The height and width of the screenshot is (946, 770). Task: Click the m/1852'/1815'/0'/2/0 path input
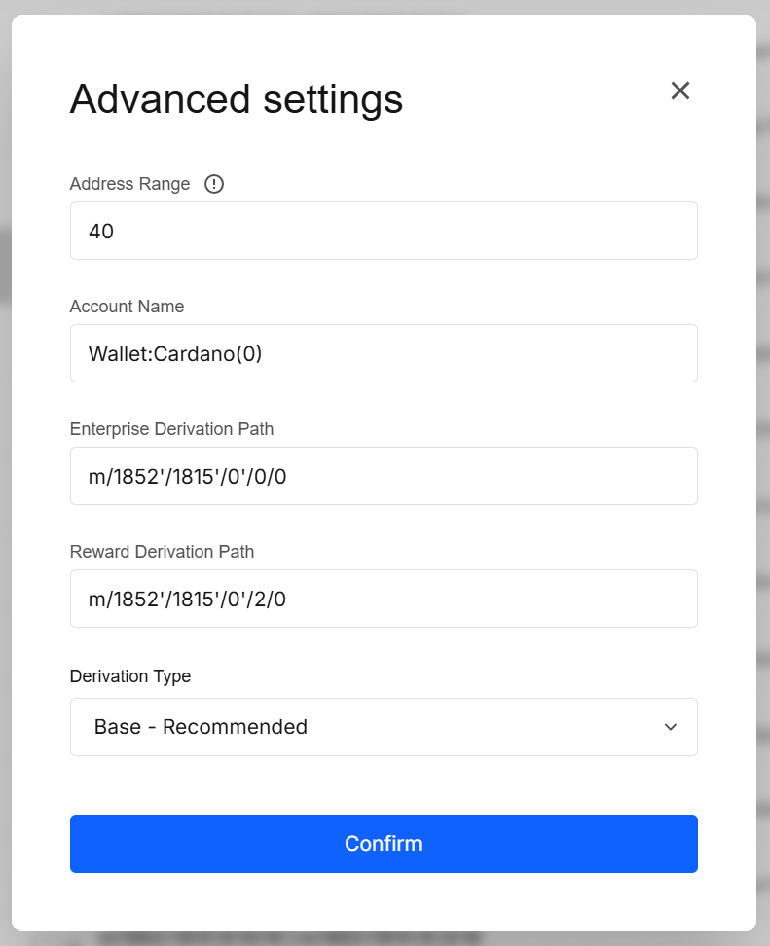click(384, 599)
